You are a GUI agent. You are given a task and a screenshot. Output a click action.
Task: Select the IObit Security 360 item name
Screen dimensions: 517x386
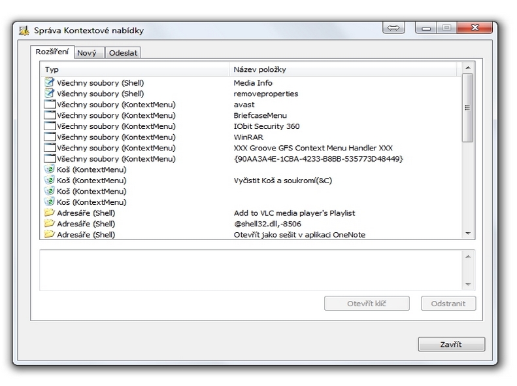pos(267,126)
